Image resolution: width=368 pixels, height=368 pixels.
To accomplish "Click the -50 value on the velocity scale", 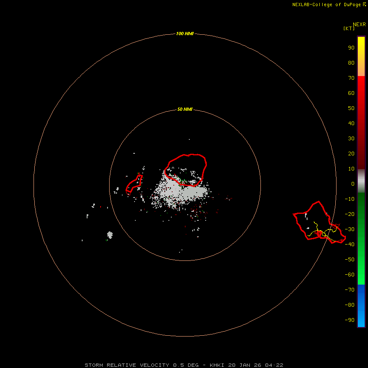I will click(350, 259).
